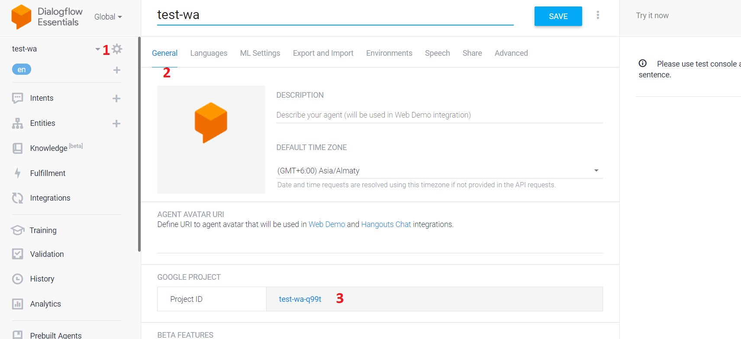
Task: Open Fulfillment in the sidebar
Action: 48,173
